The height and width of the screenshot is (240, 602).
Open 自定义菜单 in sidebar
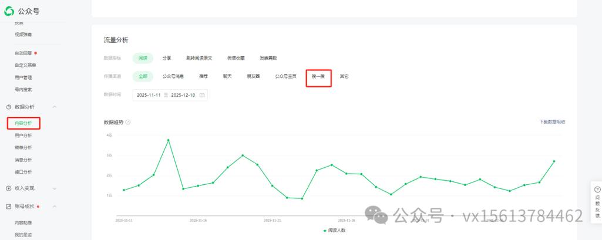click(x=25, y=65)
